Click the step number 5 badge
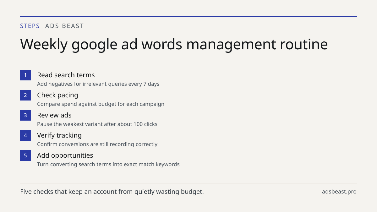 (25, 155)
